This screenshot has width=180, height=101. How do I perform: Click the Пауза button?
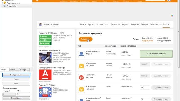(16, 79)
